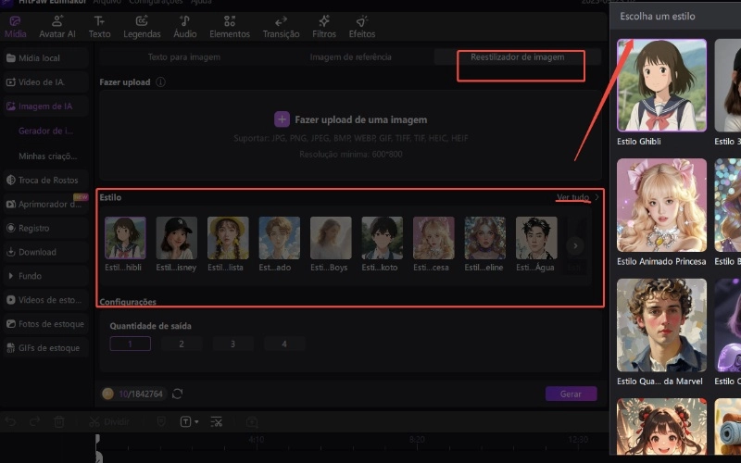Select the 'Esti...Água' style thumbnail
Image resolution: width=741 pixels, height=463 pixels.
pyautogui.click(x=536, y=238)
